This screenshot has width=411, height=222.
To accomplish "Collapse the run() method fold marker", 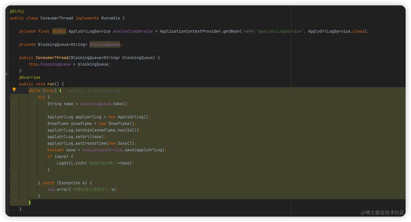I will [x=8, y=84].
